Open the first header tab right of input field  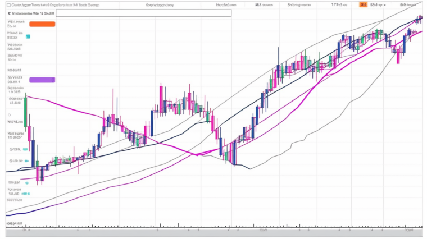[x=226, y=4]
